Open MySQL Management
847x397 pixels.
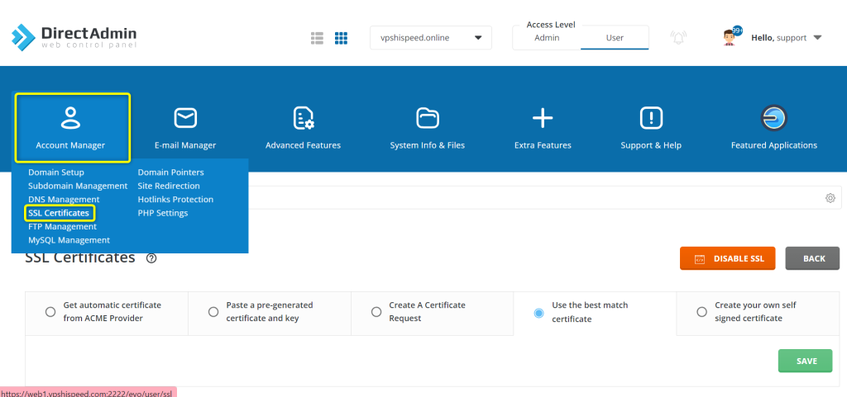point(69,240)
